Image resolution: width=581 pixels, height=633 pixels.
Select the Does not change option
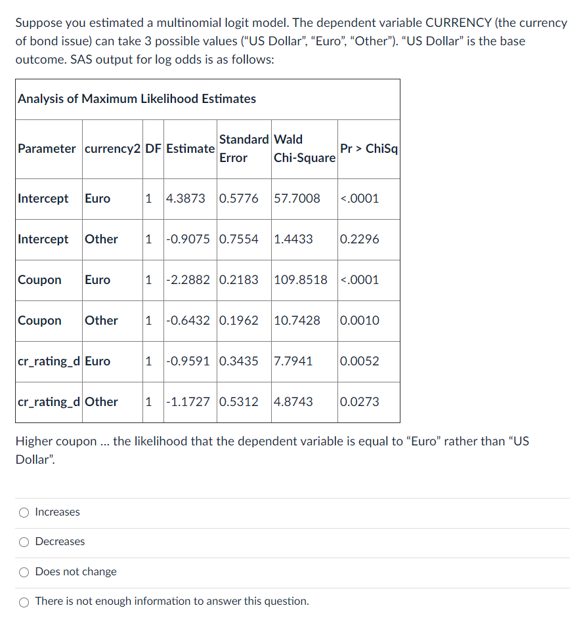click(x=24, y=572)
